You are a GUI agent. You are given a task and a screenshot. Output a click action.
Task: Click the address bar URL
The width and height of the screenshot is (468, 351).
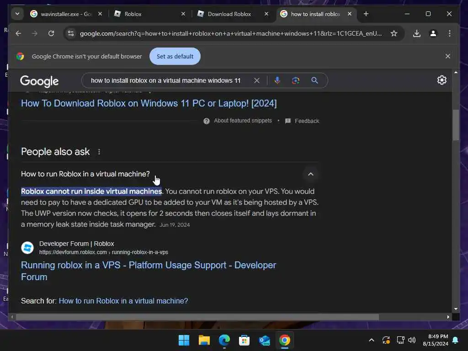231,33
